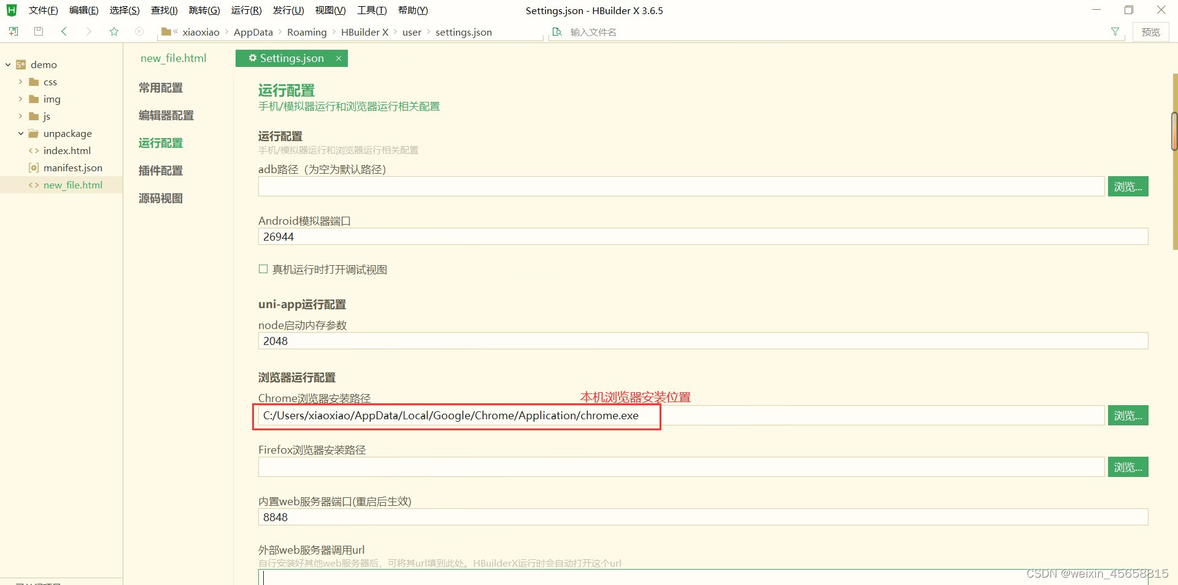Click the 内置web服务器端口 field
Image resolution: width=1178 pixels, height=585 pixels.
click(703, 517)
